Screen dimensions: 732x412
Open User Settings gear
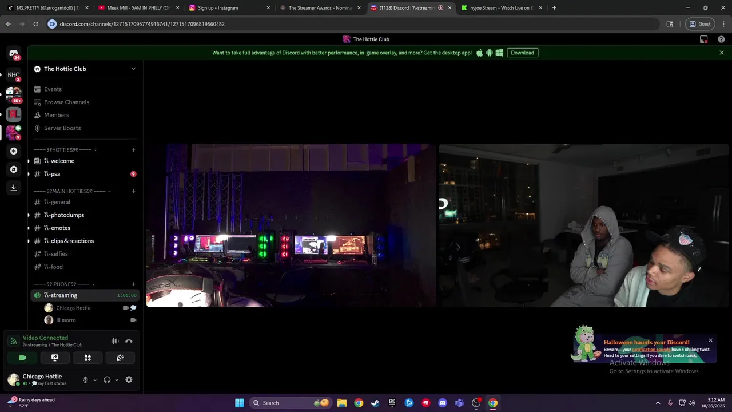coord(129,379)
